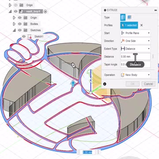Collapse the Sketches folder
This screenshot has width=159, height=159.
(x=14, y=30)
